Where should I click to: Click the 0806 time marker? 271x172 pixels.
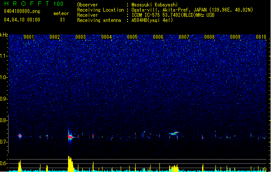pos(158,37)
